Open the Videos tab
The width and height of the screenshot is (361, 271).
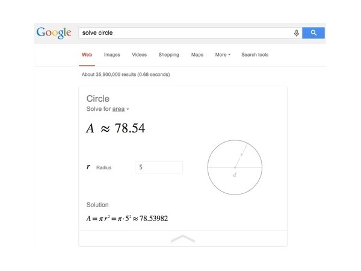(x=139, y=55)
